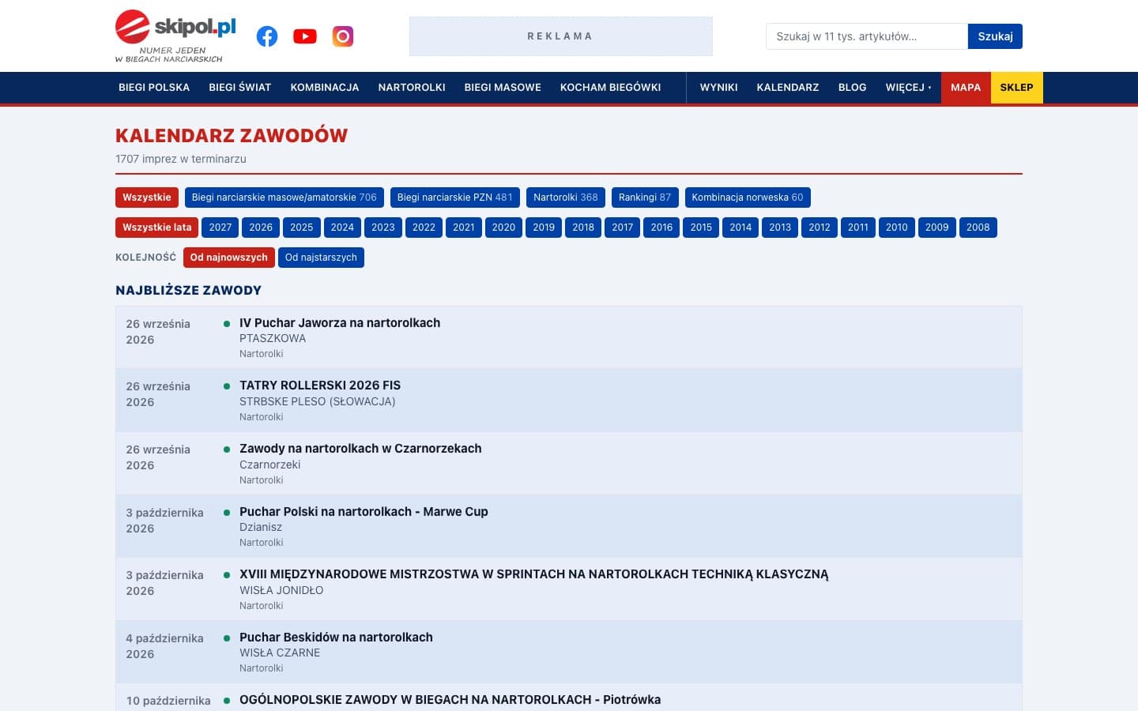Go to KOMBINACJA section
This screenshot has height=711, width=1138.
point(325,88)
